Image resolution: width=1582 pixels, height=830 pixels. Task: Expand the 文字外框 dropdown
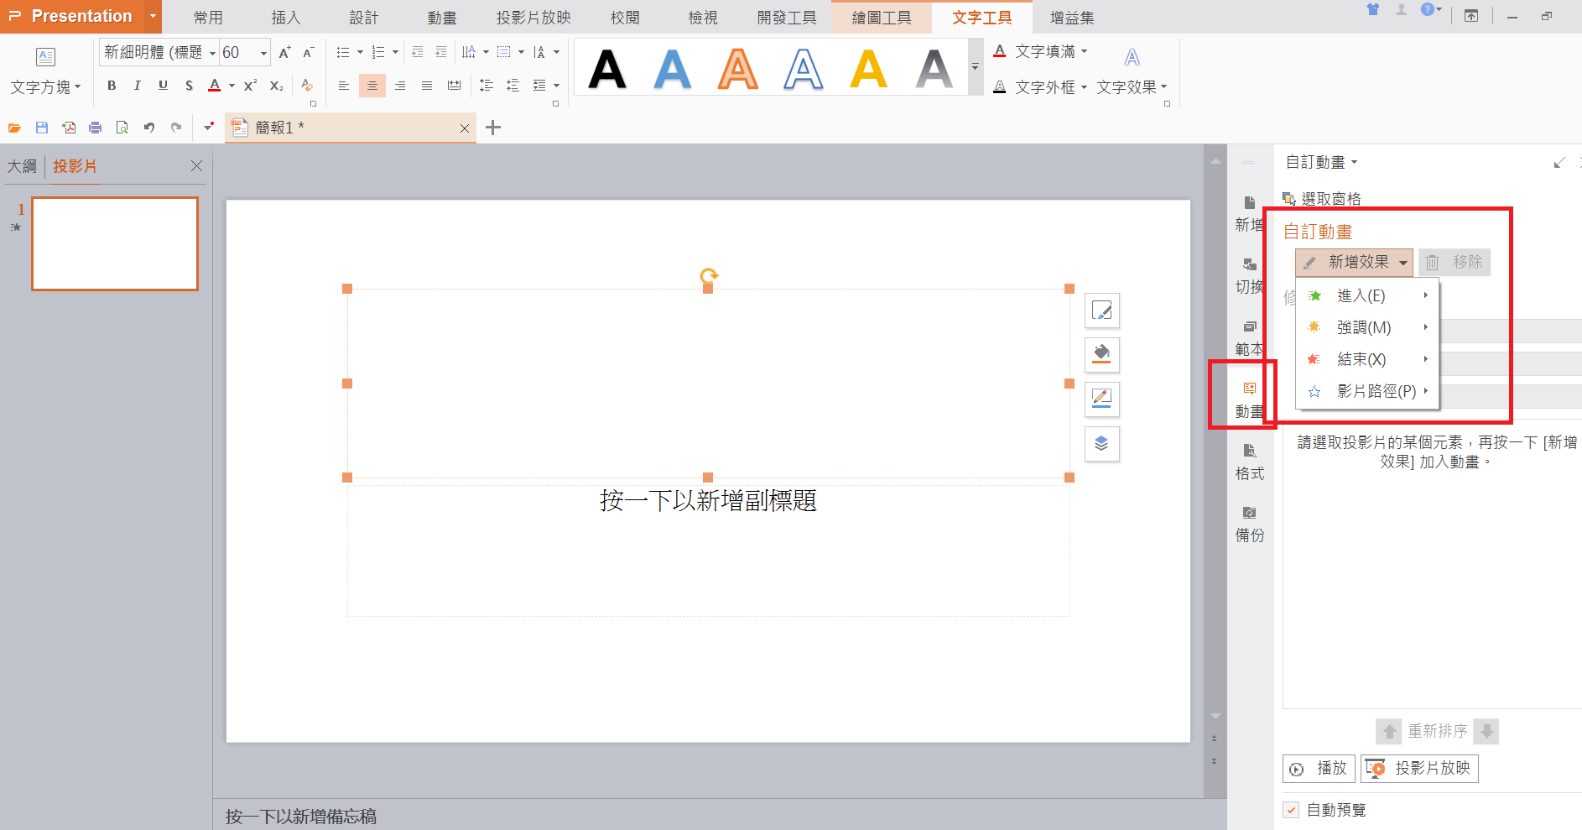click(1084, 87)
